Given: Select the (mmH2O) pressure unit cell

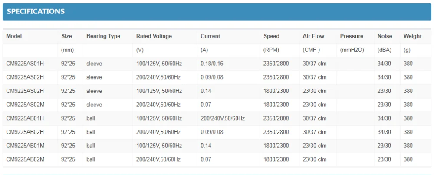Looking at the screenshot, I should point(352,50).
